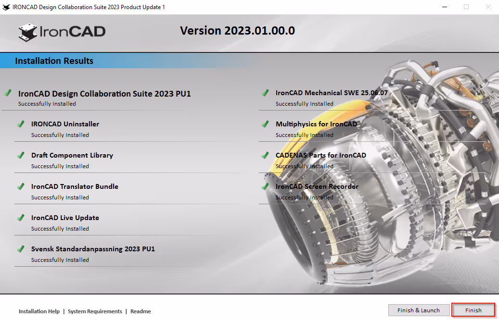499x320 pixels.
Task: Minimize the installer window
Action: click(445, 7)
